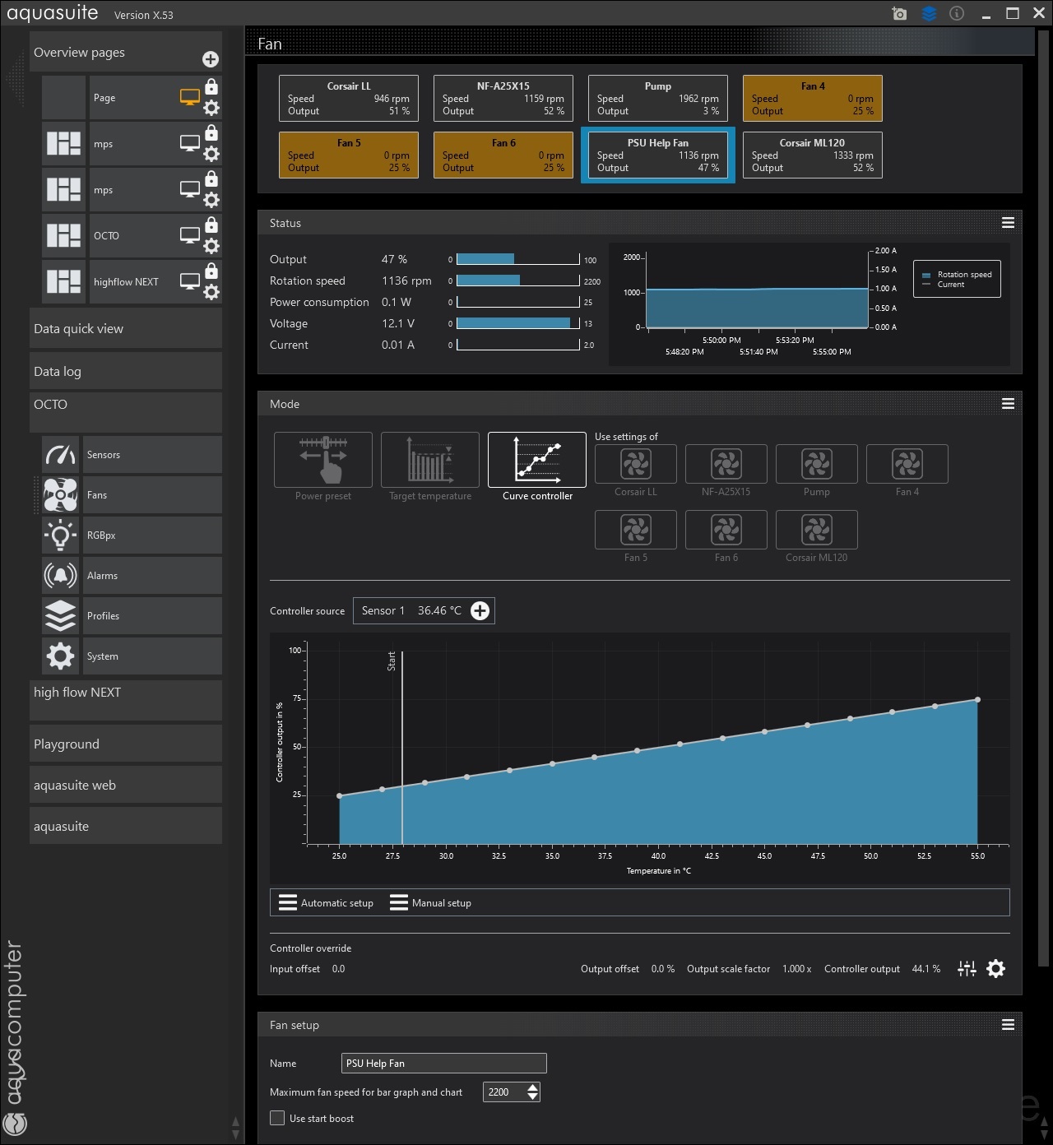Image resolution: width=1053 pixels, height=1145 pixels.
Task: Toggle the lock icon on OCTO overview page
Action: [x=211, y=225]
